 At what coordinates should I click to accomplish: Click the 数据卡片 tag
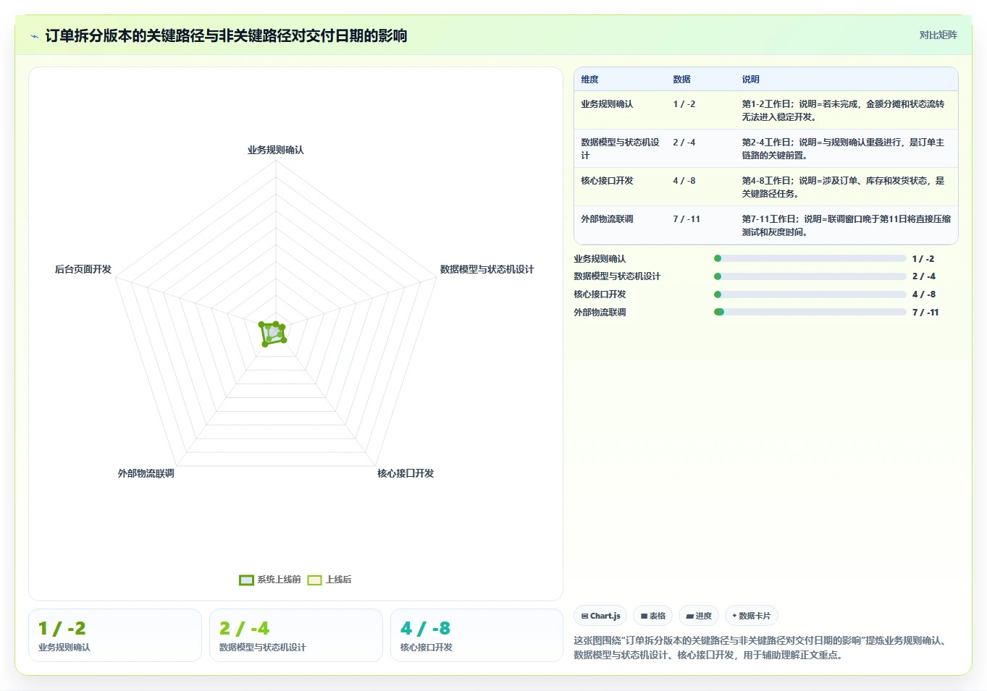(x=752, y=616)
